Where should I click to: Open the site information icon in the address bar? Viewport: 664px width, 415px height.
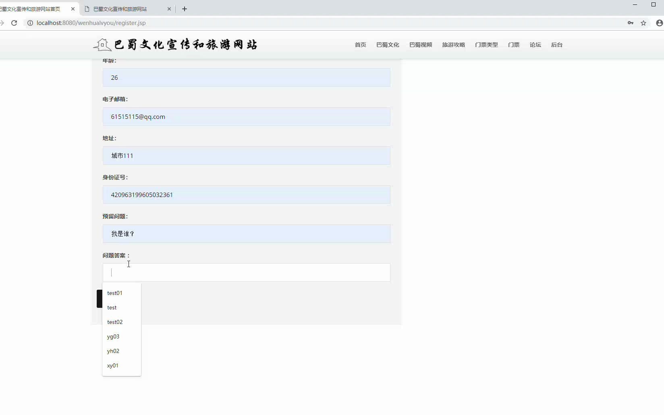pos(30,23)
